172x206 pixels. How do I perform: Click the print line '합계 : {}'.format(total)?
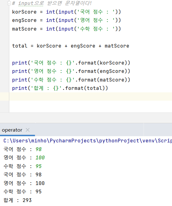point(60,88)
